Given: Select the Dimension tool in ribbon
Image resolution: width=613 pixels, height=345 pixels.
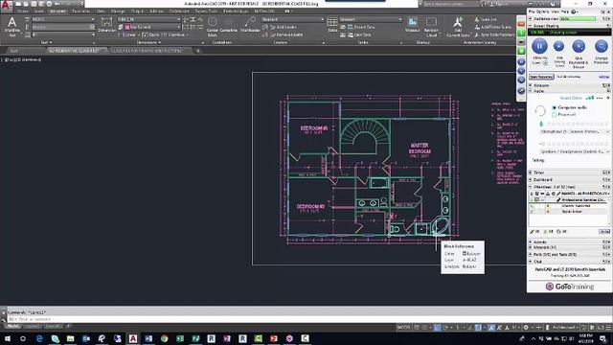Looking at the screenshot, I should [x=106, y=25].
